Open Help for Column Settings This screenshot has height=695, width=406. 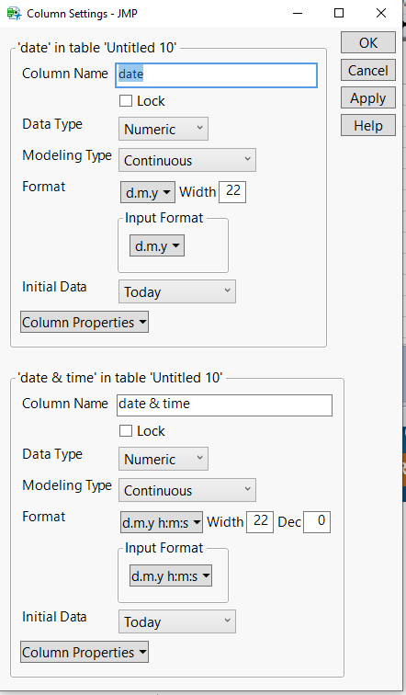368,125
